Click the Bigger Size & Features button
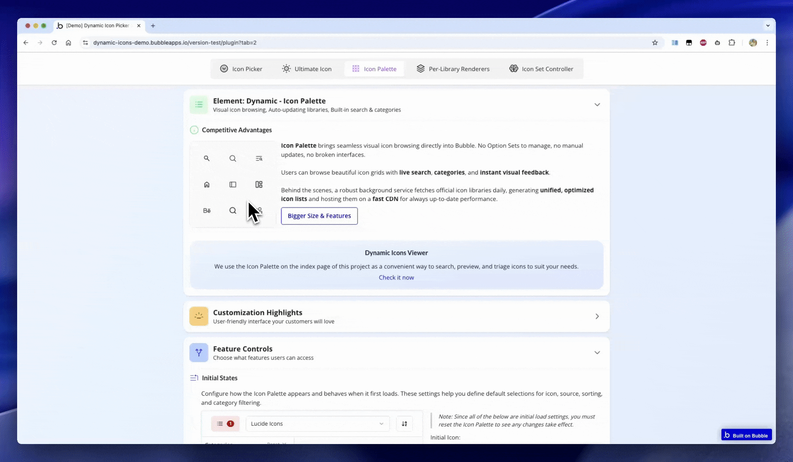 (319, 216)
